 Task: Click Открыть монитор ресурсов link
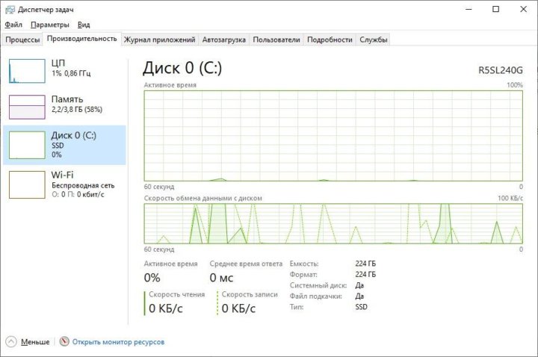pyautogui.click(x=118, y=342)
